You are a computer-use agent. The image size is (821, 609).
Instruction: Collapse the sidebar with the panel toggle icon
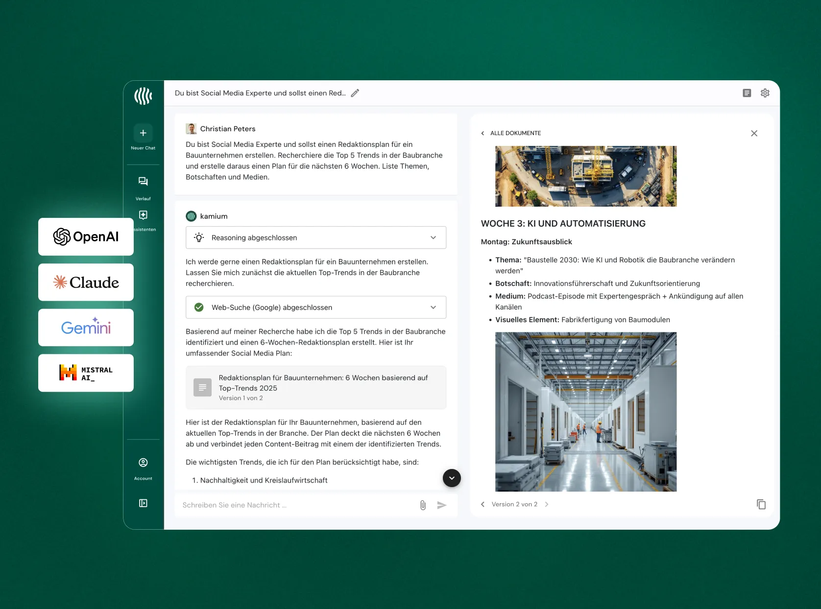click(x=143, y=503)
